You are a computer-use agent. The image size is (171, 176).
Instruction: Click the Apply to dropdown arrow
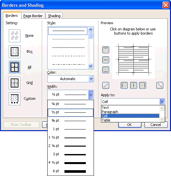pyautogui.click(x=162, y=102)
